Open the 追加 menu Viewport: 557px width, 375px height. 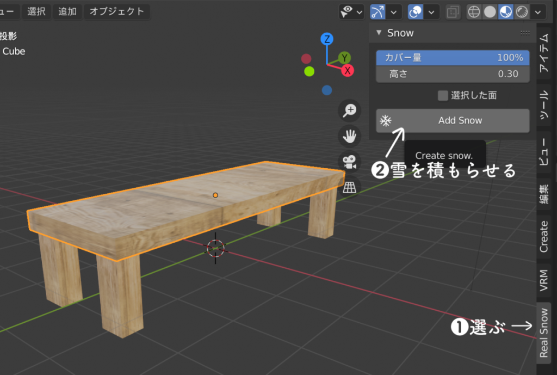coord(67,11)
